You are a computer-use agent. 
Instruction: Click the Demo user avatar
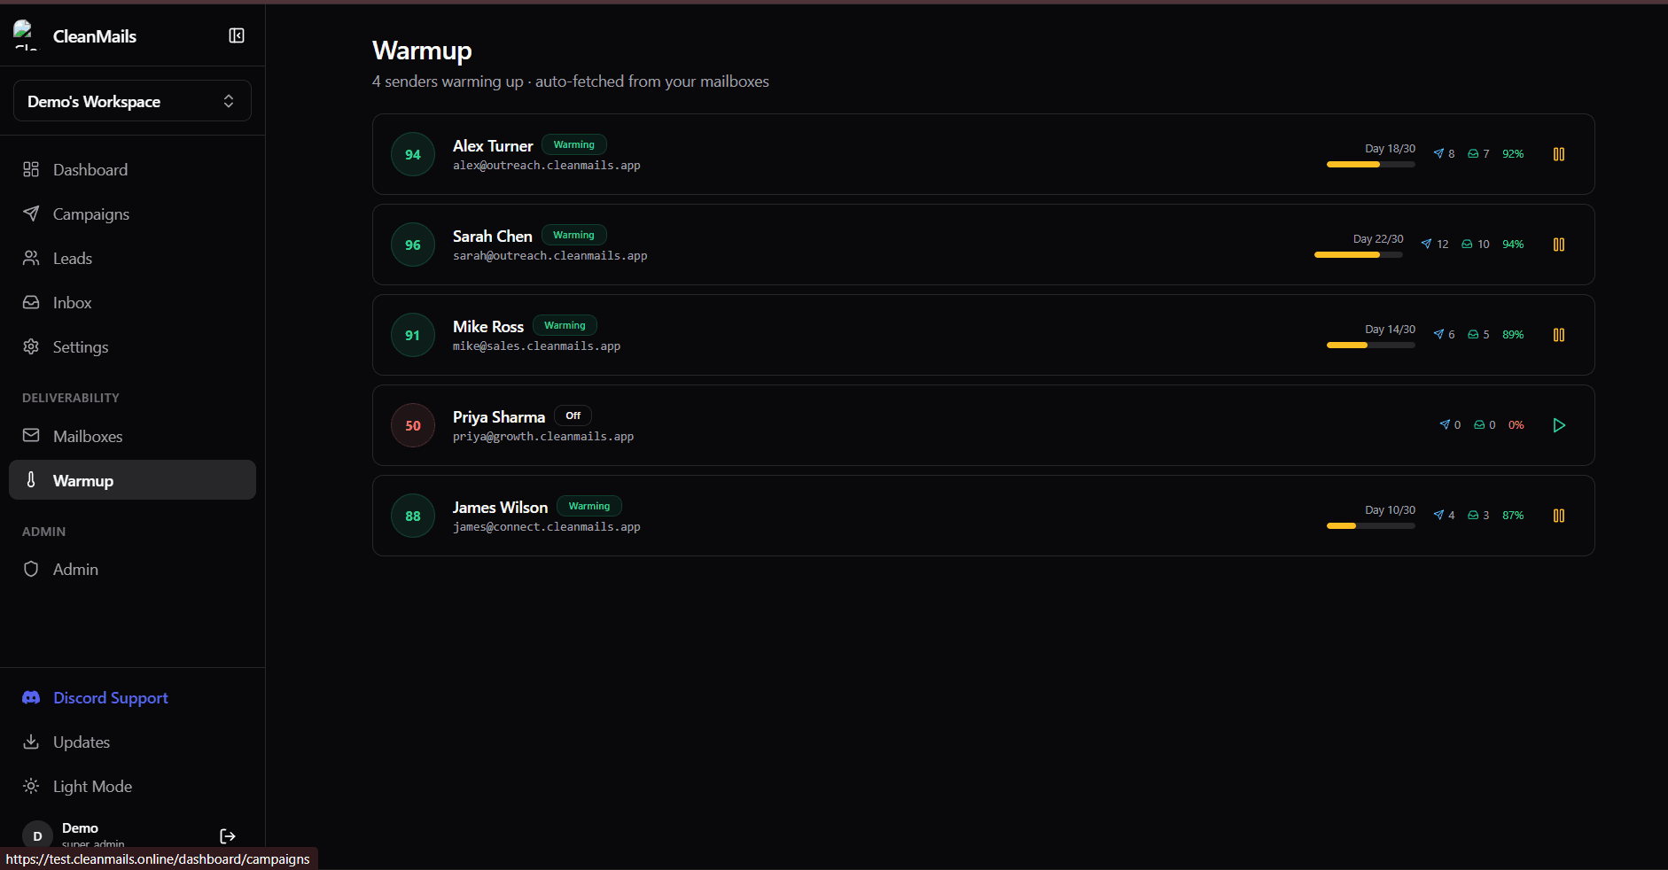37,835
